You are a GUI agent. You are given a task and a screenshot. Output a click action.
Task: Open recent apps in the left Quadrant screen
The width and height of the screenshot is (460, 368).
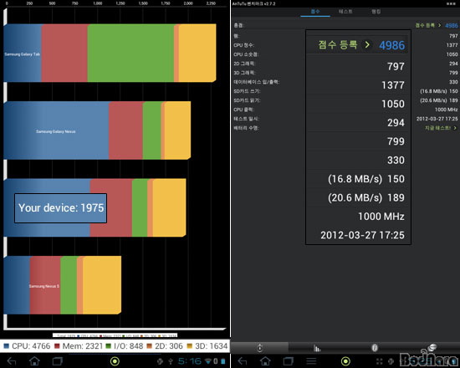point(58,361)
